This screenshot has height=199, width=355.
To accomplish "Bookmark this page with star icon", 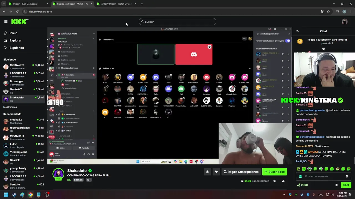I will point(328,12).
